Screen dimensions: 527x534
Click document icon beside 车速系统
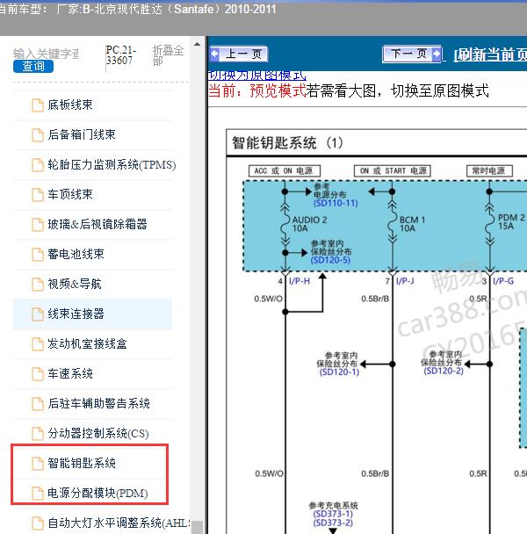coord(38,374)
